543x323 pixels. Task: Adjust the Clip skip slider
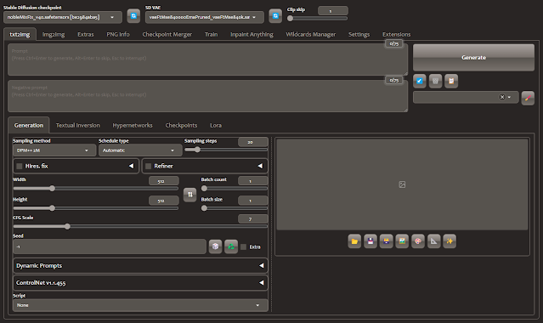(x=317, y=19)
